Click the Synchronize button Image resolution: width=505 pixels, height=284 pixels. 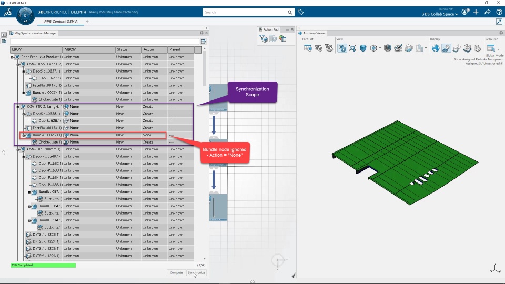pos(196,273)
